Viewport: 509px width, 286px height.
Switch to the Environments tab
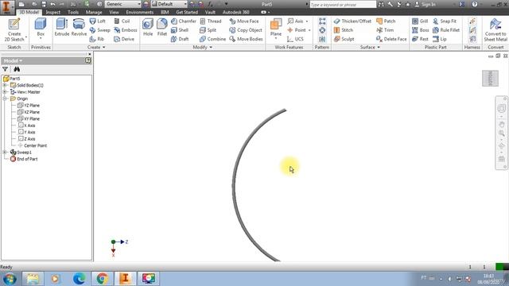(x=140, y=13)
